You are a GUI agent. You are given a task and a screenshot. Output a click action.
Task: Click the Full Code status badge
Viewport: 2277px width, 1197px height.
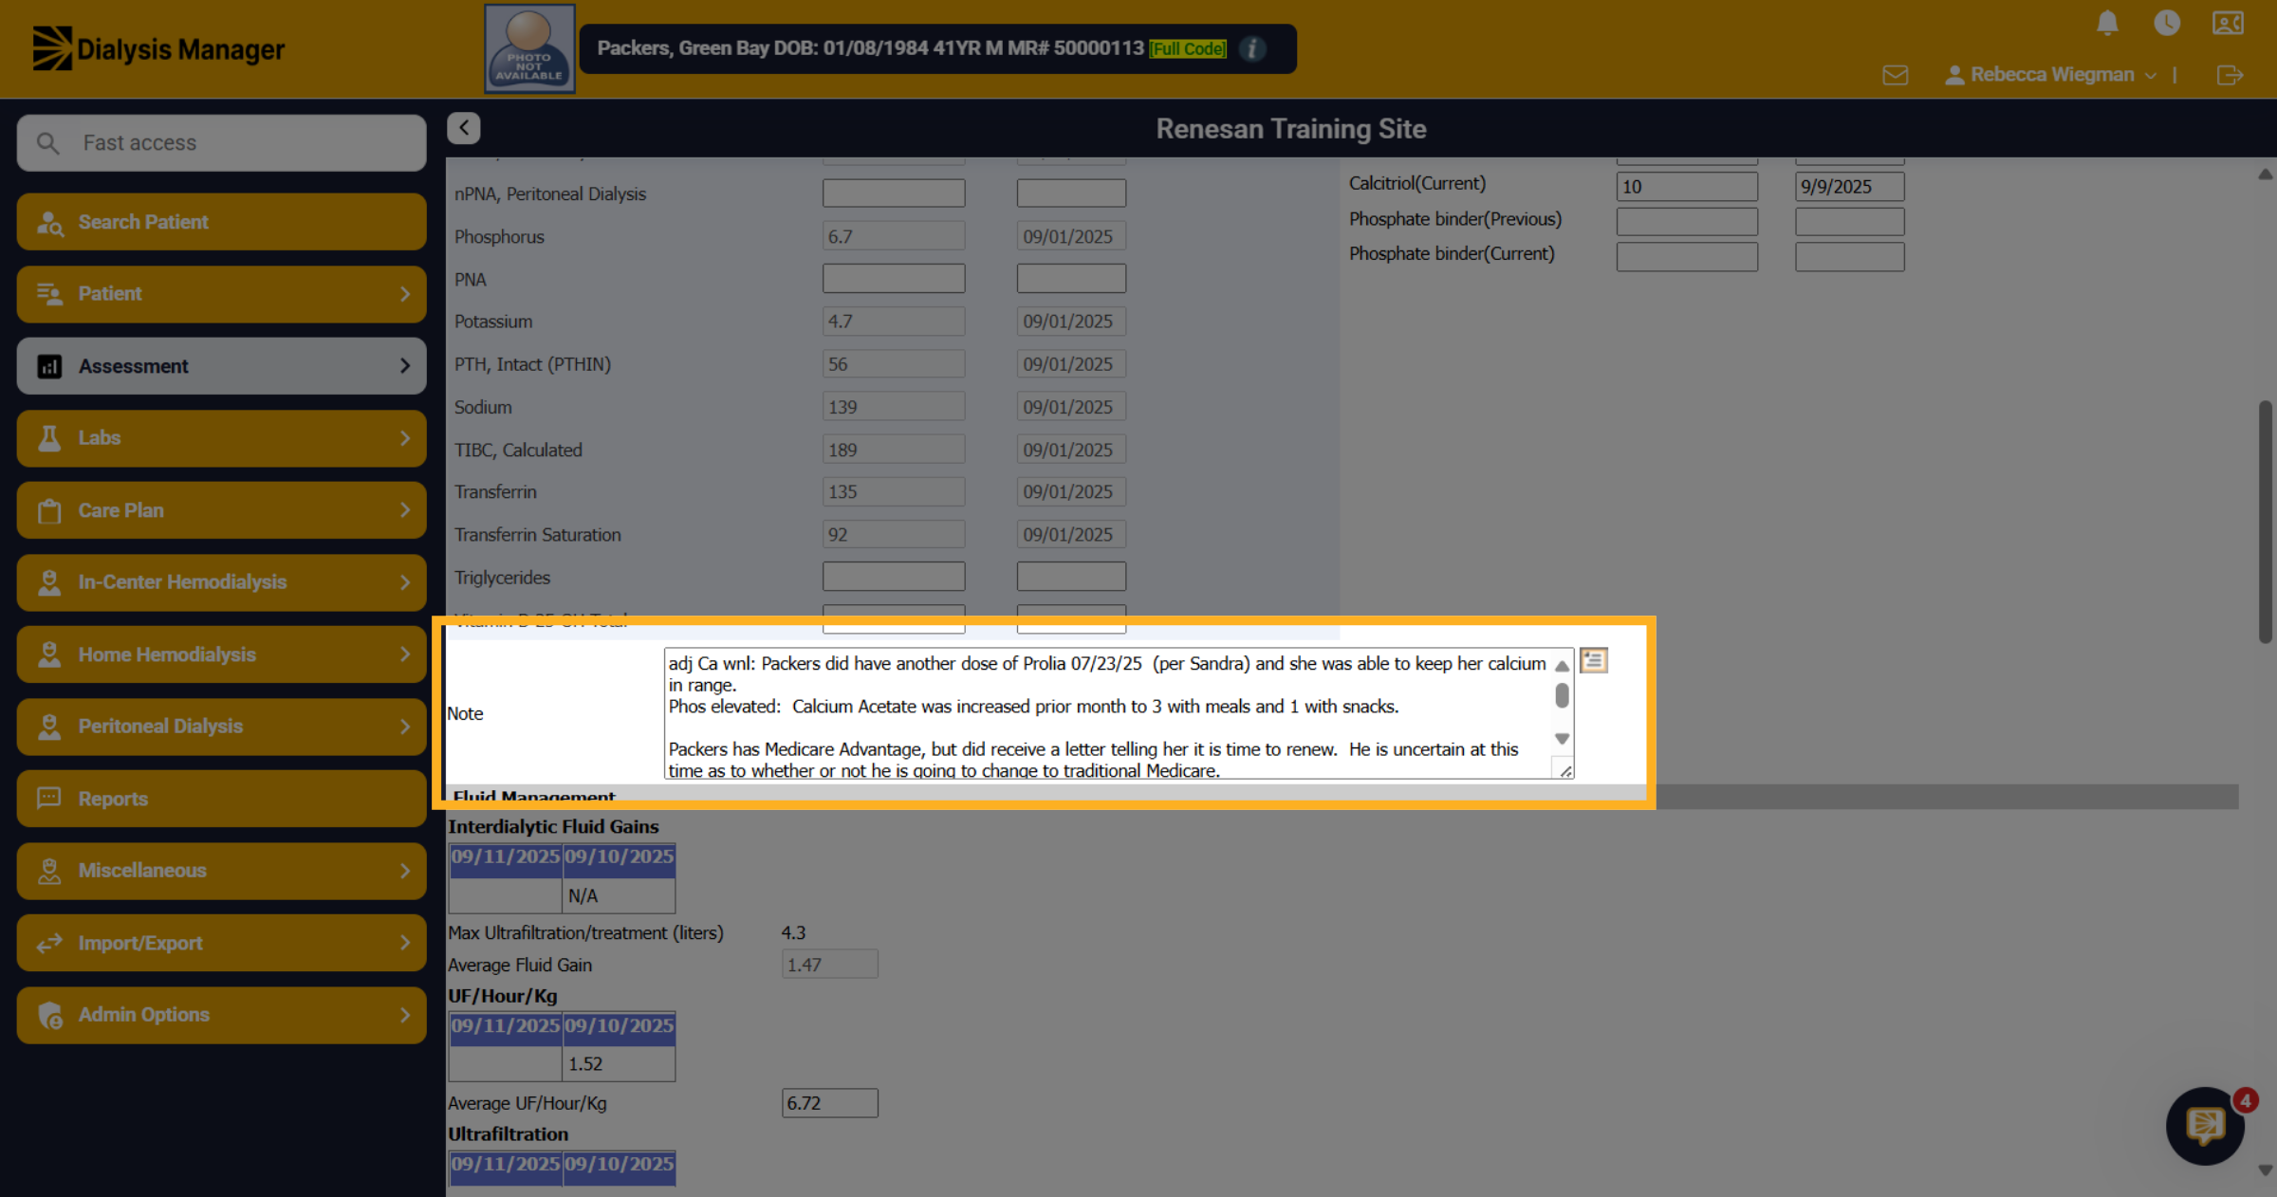point(1188,48)
